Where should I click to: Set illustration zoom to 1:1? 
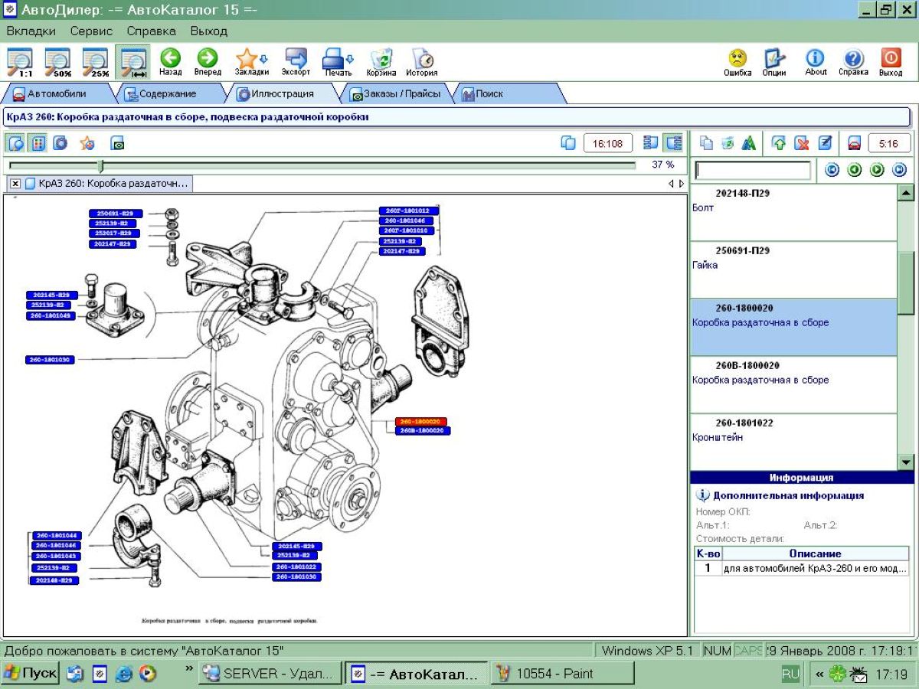(x=20, y=62)
